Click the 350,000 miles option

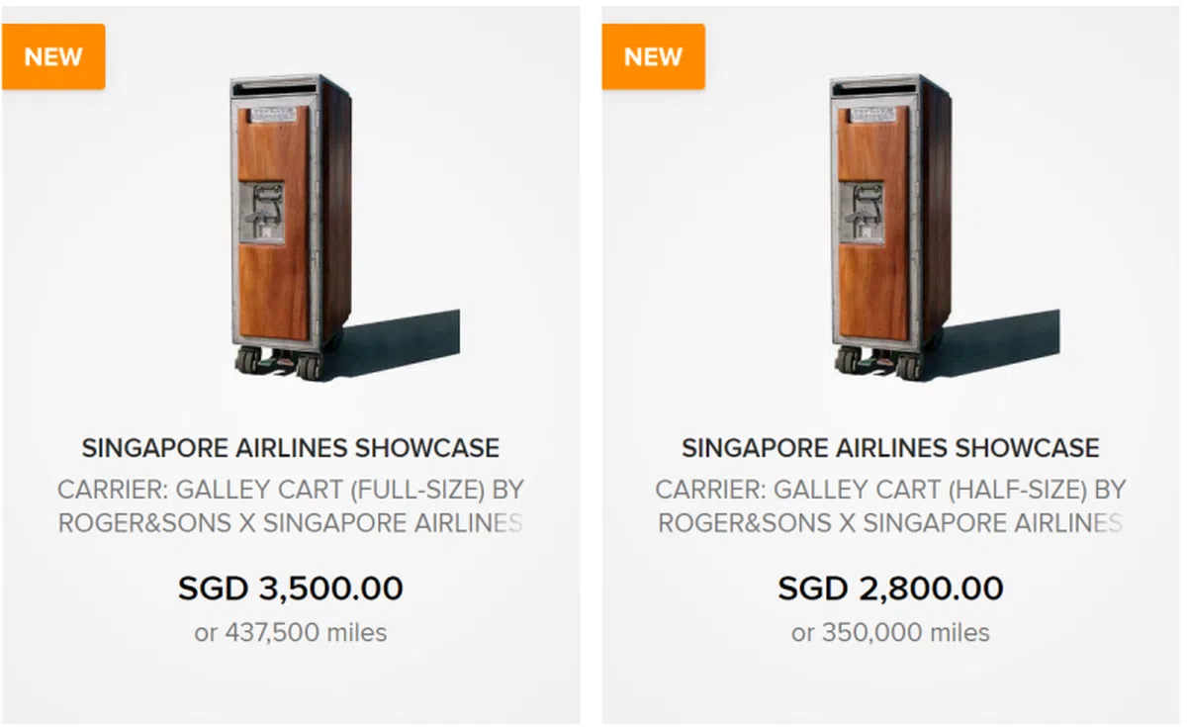click(890, 633)
